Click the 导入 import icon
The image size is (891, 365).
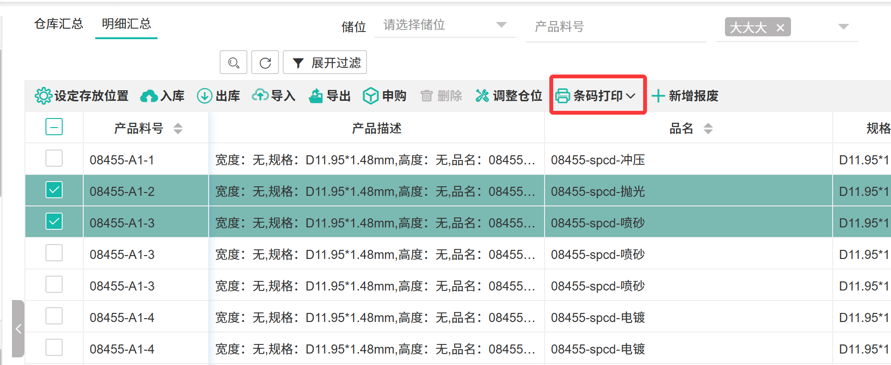pos(260,96)
